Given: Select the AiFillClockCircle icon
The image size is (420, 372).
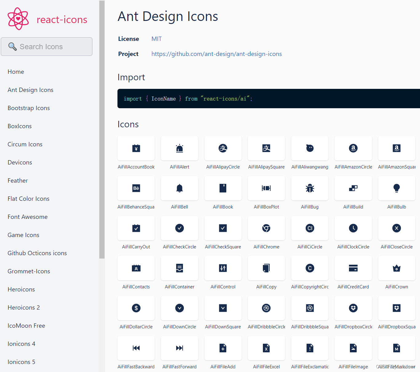Looking at the screenshot, I should click(353, 228).
